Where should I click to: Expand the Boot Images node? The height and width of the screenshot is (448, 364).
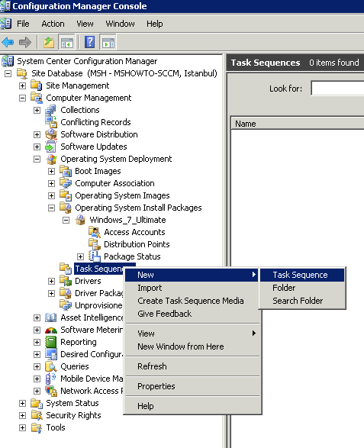pyautogui.click(x=51, y=171)
